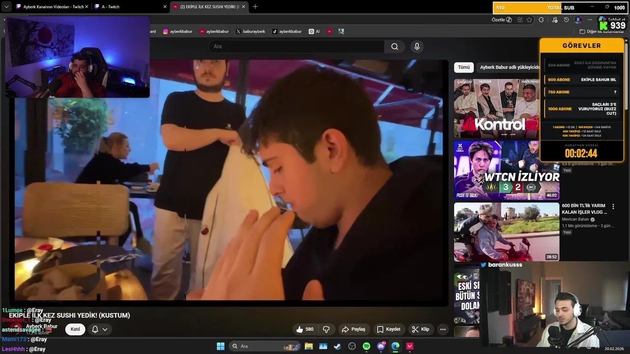
Task: Open options menu for 600 BİN TL'lik video
Action: click(613, 207)
